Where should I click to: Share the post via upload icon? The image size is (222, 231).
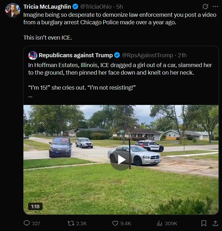click(215, 223)
